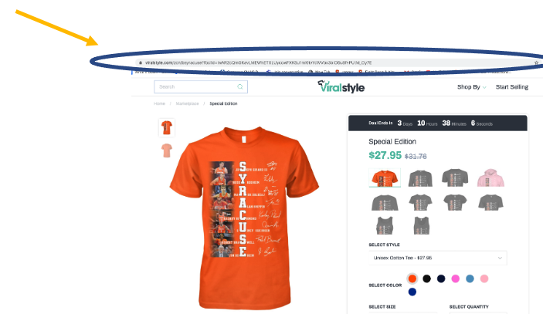Click Start Selling link
Viewport: 543px width, 314px height.
(512, 87)
